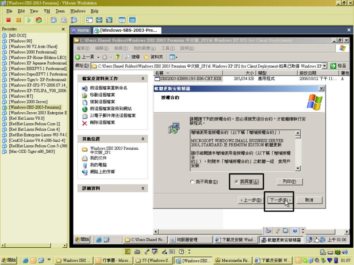
Task: Click the VMware Suspend pause icon
Action: tap(19, 20)
